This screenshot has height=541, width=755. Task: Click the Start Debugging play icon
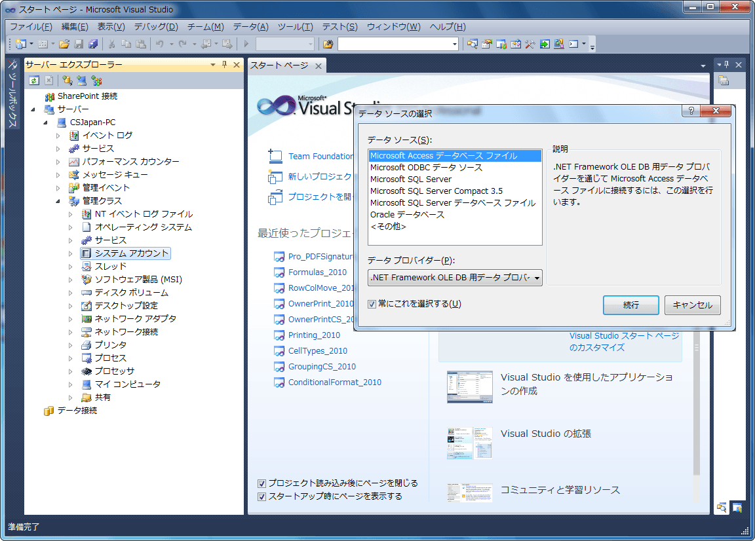(x=246, y=45)
